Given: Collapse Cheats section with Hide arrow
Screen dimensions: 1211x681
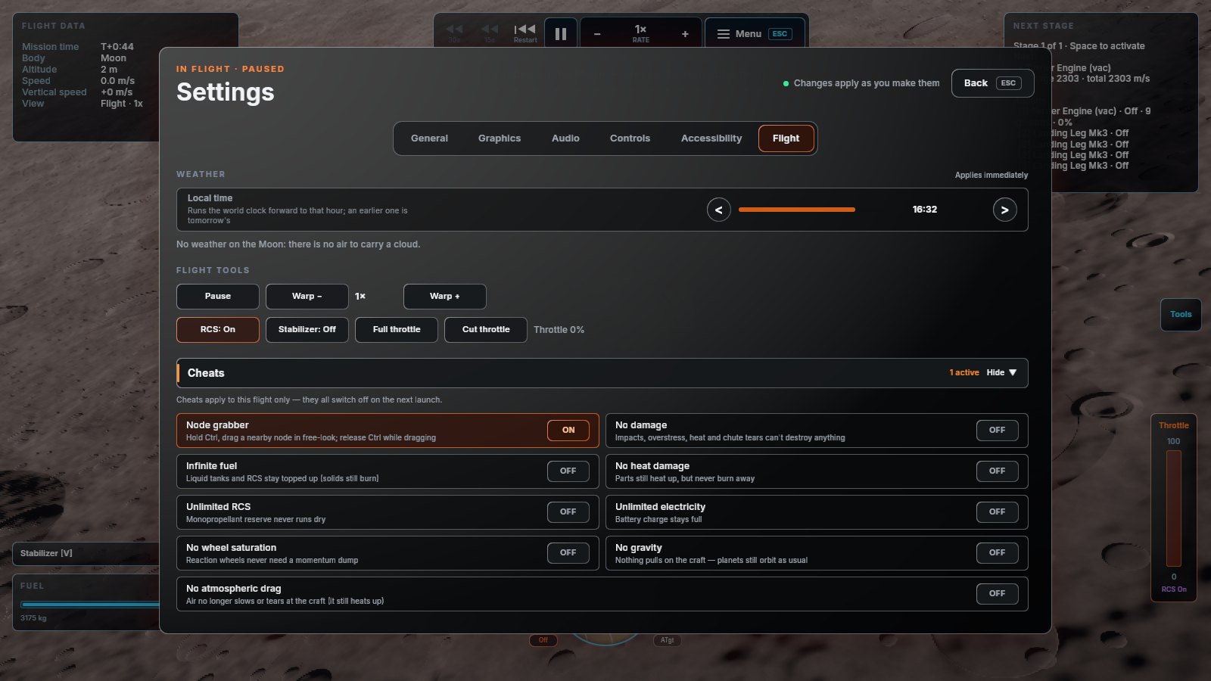Looking at the screenshot, I should 1002,372.
